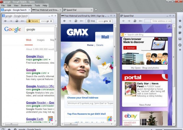The width and height of the screenshot is (183, 130).
Task: Reload the GMX page with reload icon
Action: coord(76,21)
